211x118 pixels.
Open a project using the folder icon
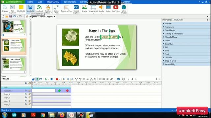(7, 16)
